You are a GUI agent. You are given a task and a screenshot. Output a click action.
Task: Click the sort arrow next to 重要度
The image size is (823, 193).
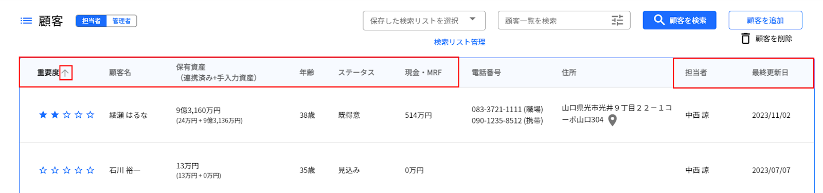[x=65, y=73]
